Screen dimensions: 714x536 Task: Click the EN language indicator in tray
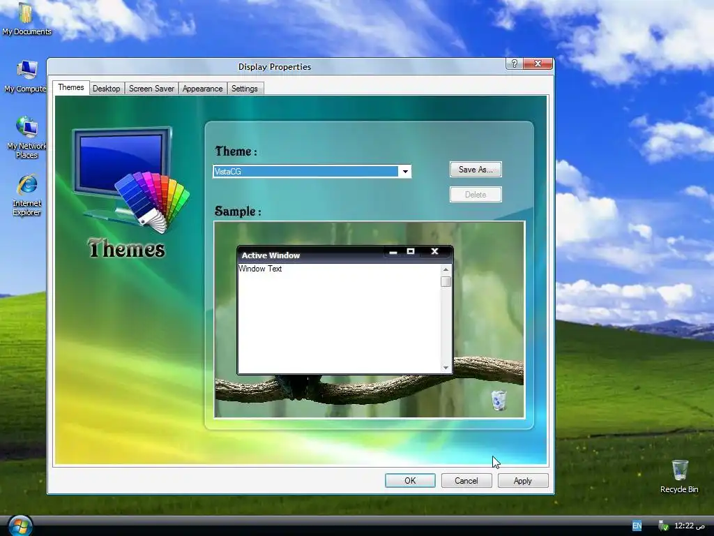pos(637,526)
